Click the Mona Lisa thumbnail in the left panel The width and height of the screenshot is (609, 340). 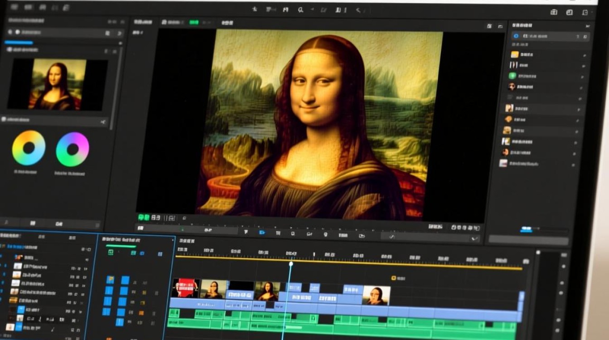[58, 84]
